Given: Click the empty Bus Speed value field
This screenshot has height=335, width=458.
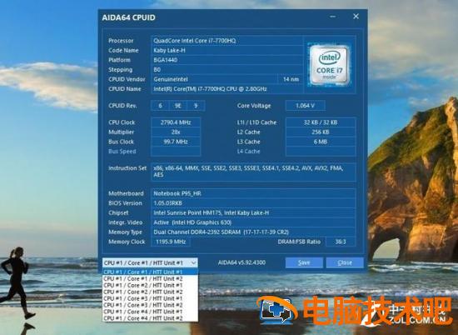Looking at the screenshot, I should pos(176,151).
